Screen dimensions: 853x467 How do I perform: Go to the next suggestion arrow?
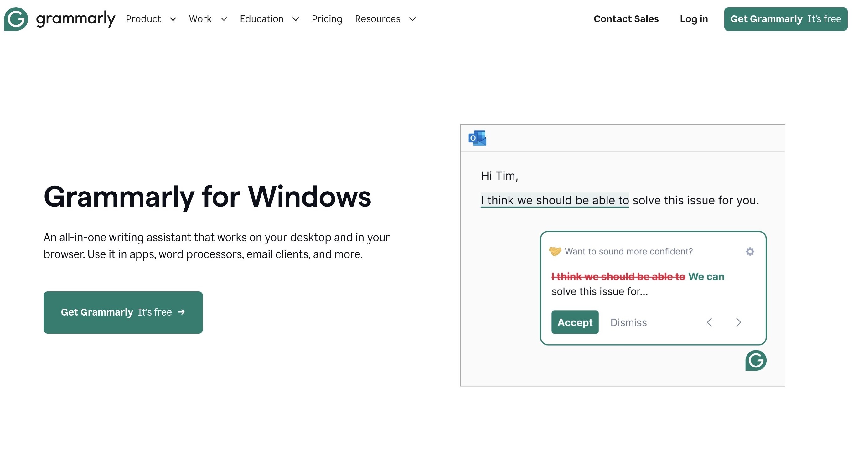click(x=738, y=322)
